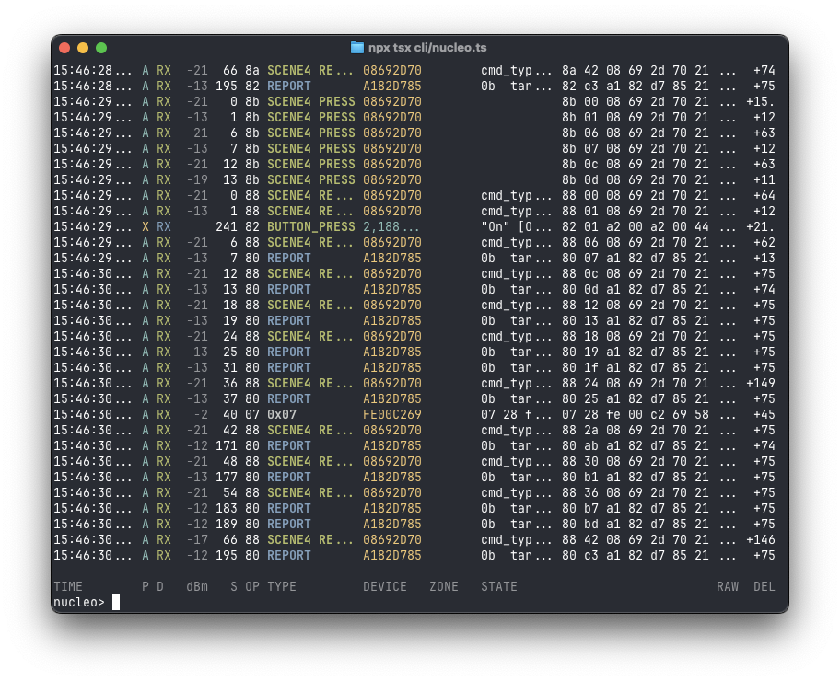Click sequence number 31
The height and width of the screenshot is (681, 840).
click(x=230, y=368)
